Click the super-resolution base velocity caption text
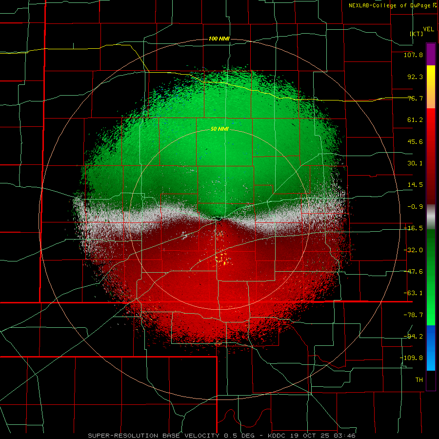The width and height of the screenshot is (439, 439). tap(221, 436)
